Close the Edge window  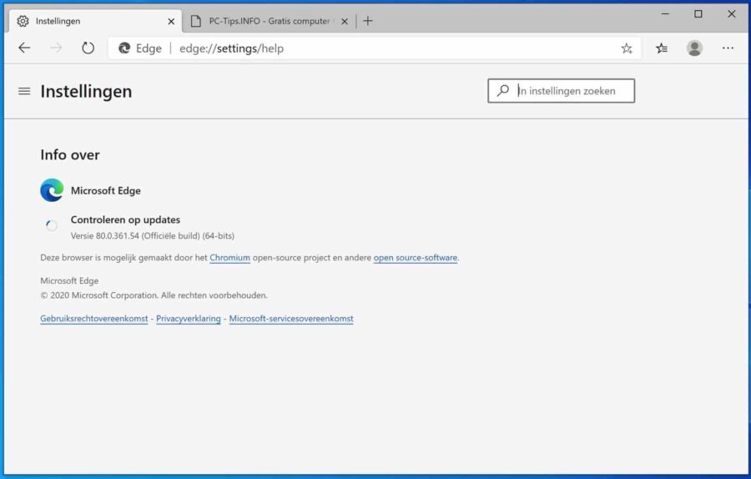click(x=731, y=14)
